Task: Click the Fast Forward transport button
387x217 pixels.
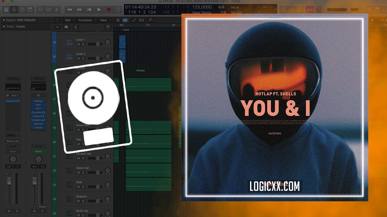Action: (80, 10)
